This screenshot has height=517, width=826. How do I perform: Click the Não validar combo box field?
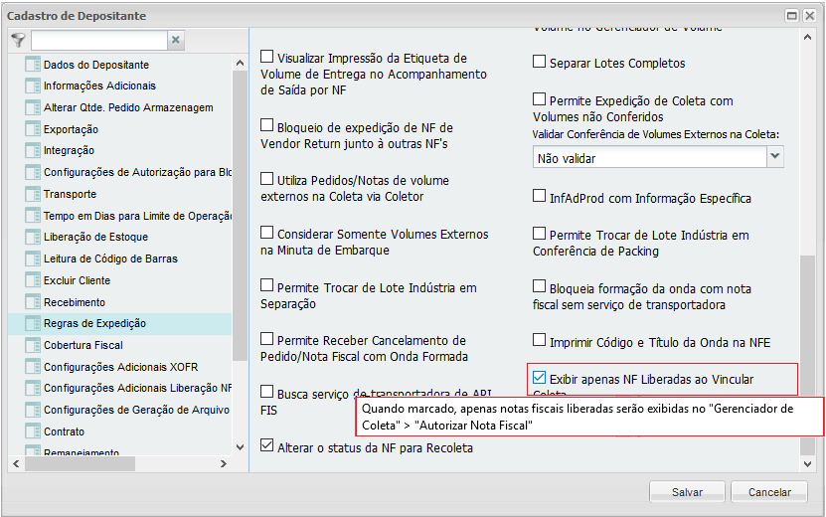(649, 157)
